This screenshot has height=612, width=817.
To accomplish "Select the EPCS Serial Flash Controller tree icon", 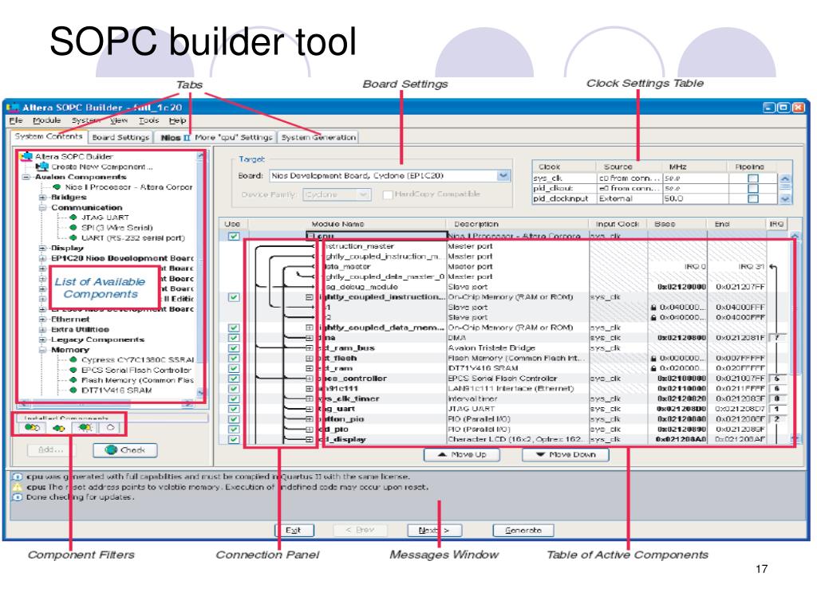I will click(x=73, y=370).
